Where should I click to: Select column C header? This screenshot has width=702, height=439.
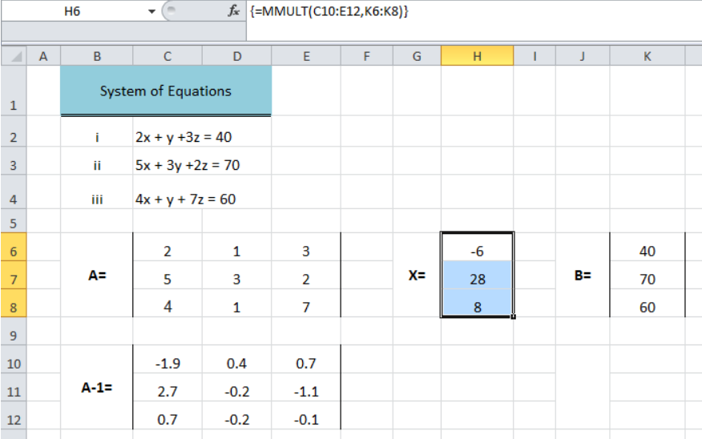click(167, 56)
